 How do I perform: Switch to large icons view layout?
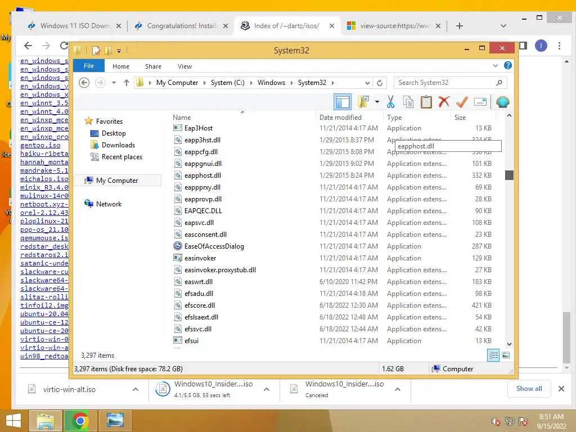click(x=506, y=355)
